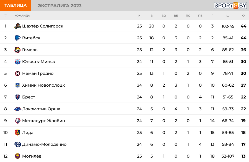Click the Юность-Минск team logo

(x=17, y=62)
